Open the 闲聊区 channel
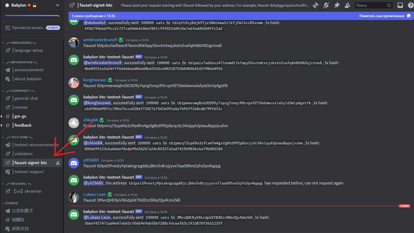The width and height of the screenshot is (414, 233). [33, 220]
